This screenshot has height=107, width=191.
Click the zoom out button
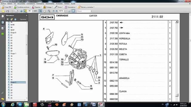coord(53,11)
